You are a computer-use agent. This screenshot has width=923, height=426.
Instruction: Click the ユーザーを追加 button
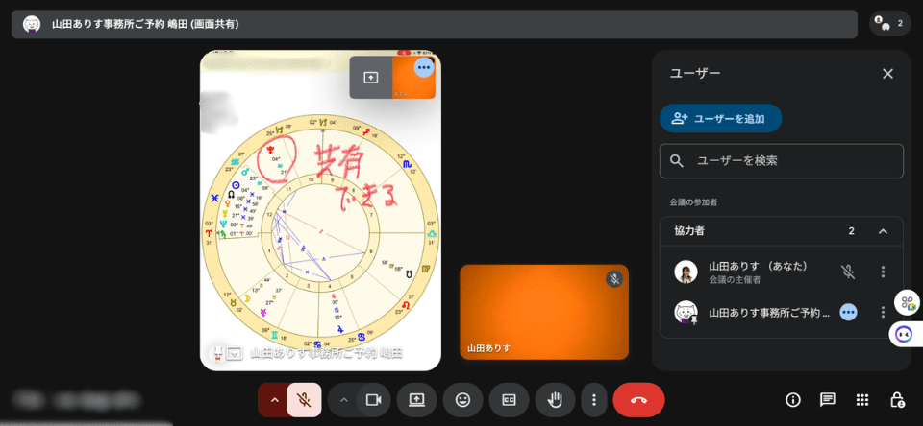pyautogui.click(x=720, y=118)
